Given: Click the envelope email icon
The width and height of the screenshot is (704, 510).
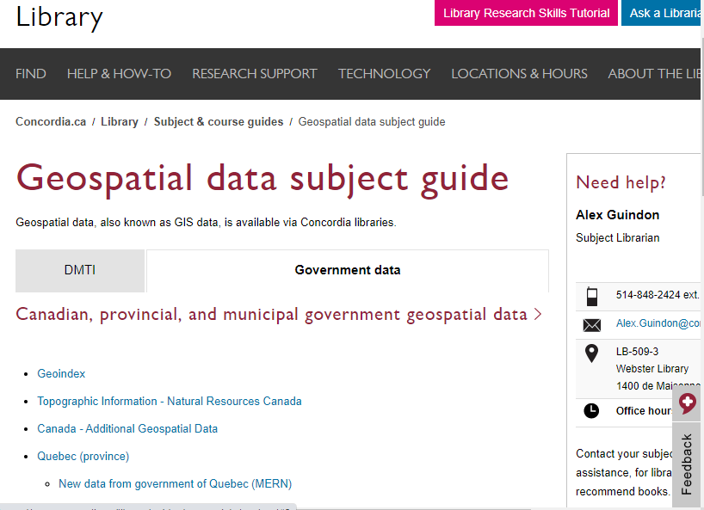Looking at the screenshot, I should (x=592, y=325).
